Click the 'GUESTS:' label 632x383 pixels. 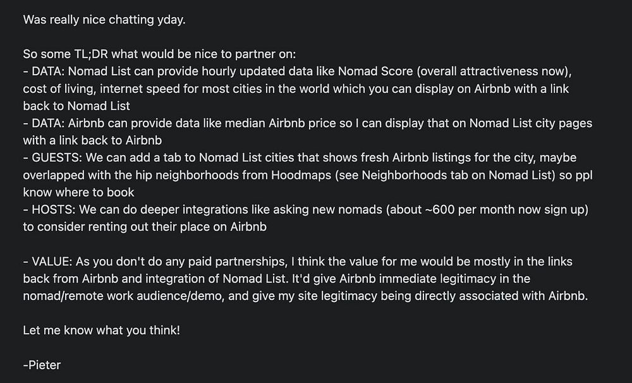pyautogui.click(x=57, y=157)
